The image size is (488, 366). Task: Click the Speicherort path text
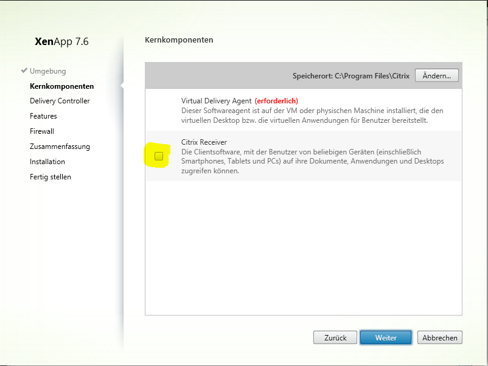pyautogui.click(x=351, y=76)
